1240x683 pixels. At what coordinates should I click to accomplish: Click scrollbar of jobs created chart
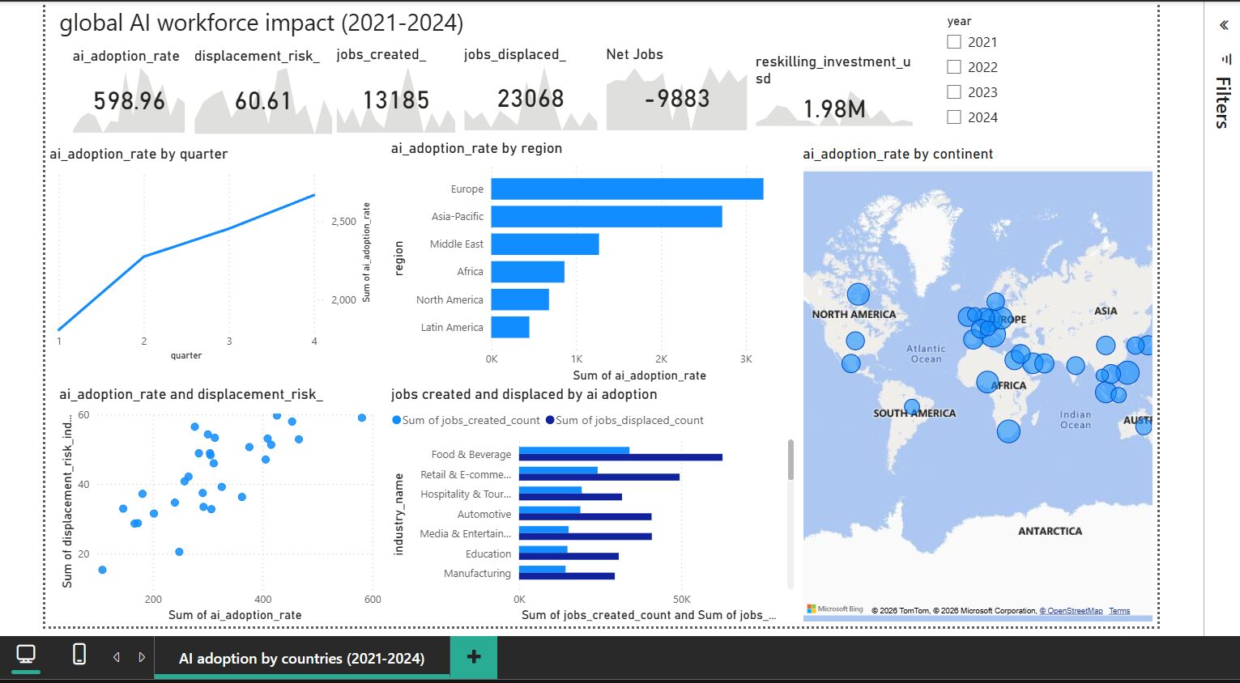click(790, 460)
